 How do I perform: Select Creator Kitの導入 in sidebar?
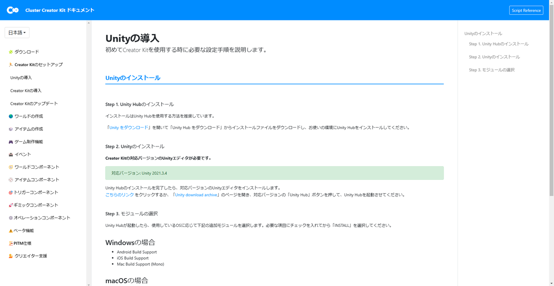coord(26,91)
